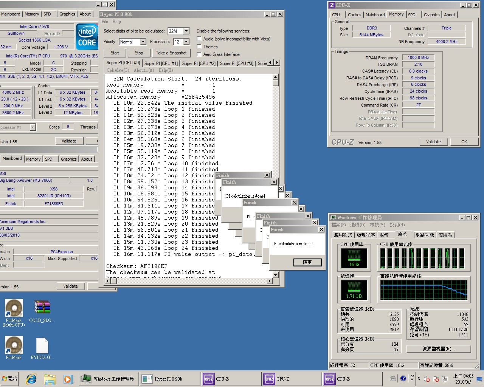Click the left tab scroll arrow in Hyper PI
The width and height of the screenshot is (484, 387).
click(271, 63)
